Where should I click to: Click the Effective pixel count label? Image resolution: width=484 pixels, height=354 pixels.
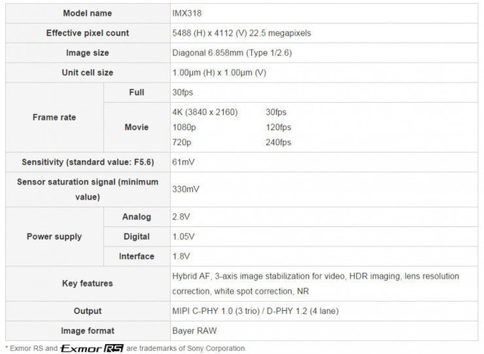tap(87, 33)
